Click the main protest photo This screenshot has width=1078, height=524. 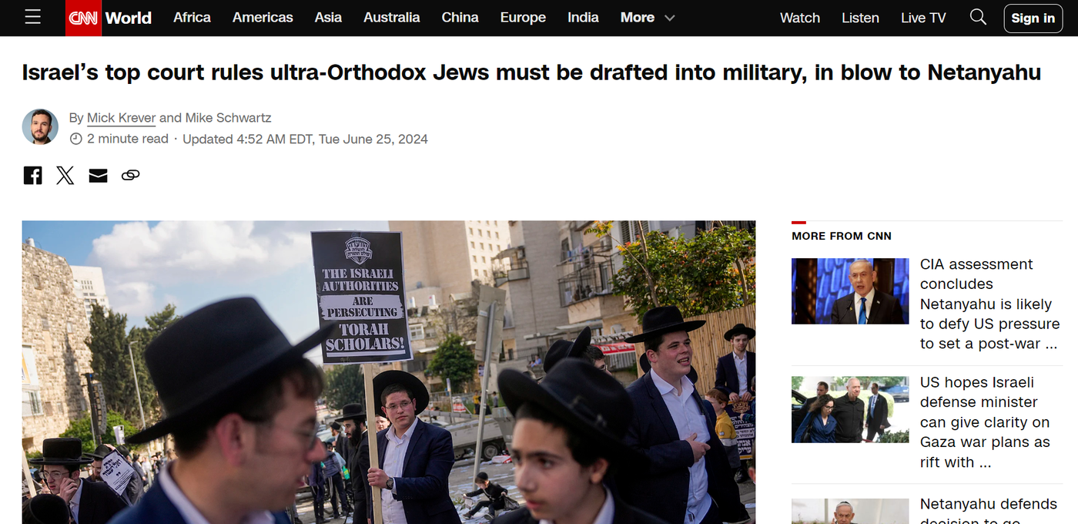tap(389, 372)
